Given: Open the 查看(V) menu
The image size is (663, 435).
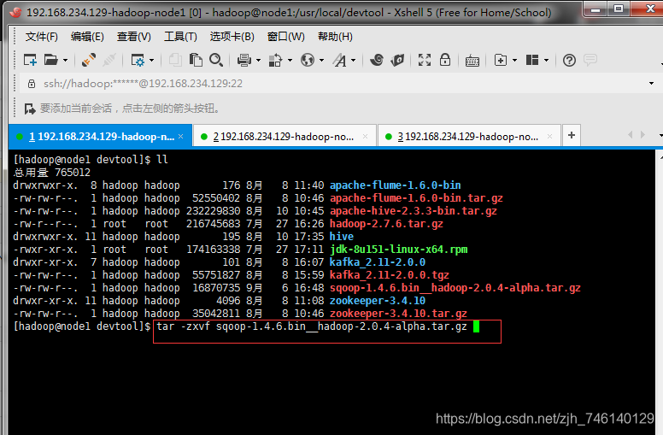Looking at the screenshot, I should (x=133, y=37).
